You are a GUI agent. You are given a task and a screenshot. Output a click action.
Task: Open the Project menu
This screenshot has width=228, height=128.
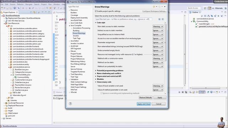pyautogui.click(x=44, y=4)
